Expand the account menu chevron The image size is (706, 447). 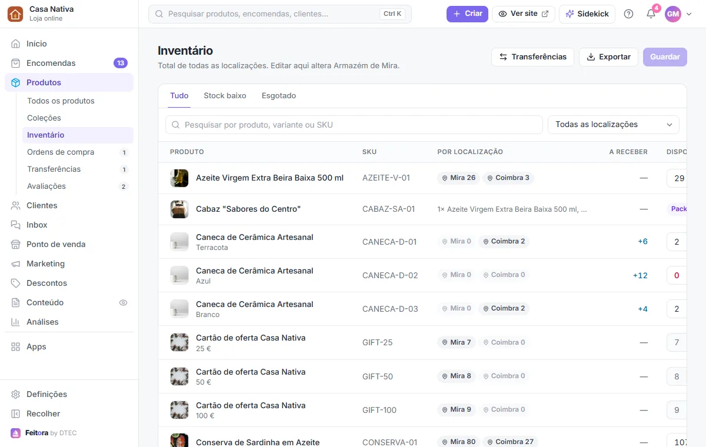pos(689,14)
